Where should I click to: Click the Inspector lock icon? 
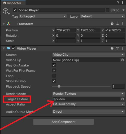(118, 3)
